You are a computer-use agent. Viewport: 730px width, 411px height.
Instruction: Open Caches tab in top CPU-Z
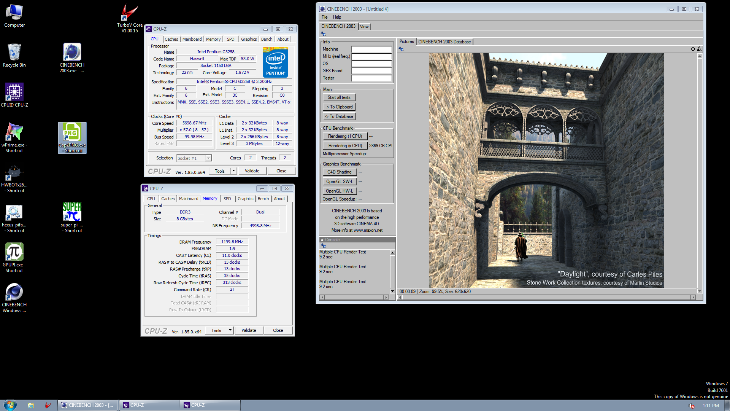(171, 39)
